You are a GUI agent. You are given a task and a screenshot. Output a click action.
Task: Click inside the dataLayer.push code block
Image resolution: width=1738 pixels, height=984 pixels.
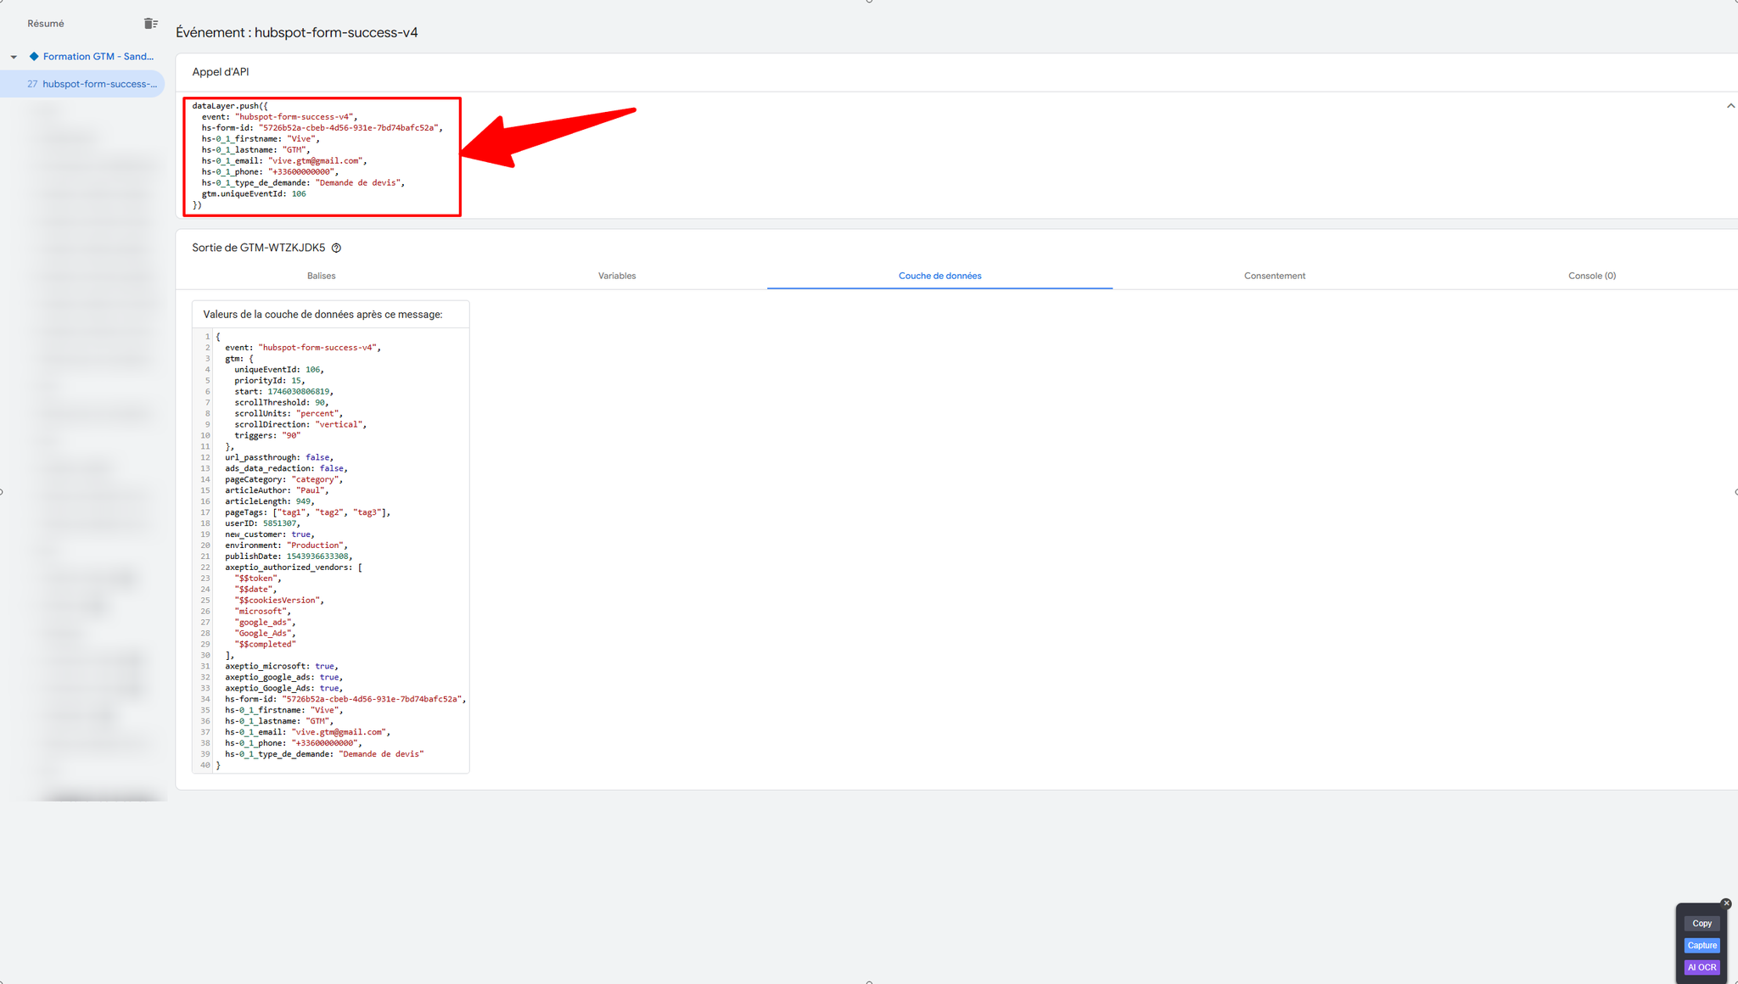322,157
